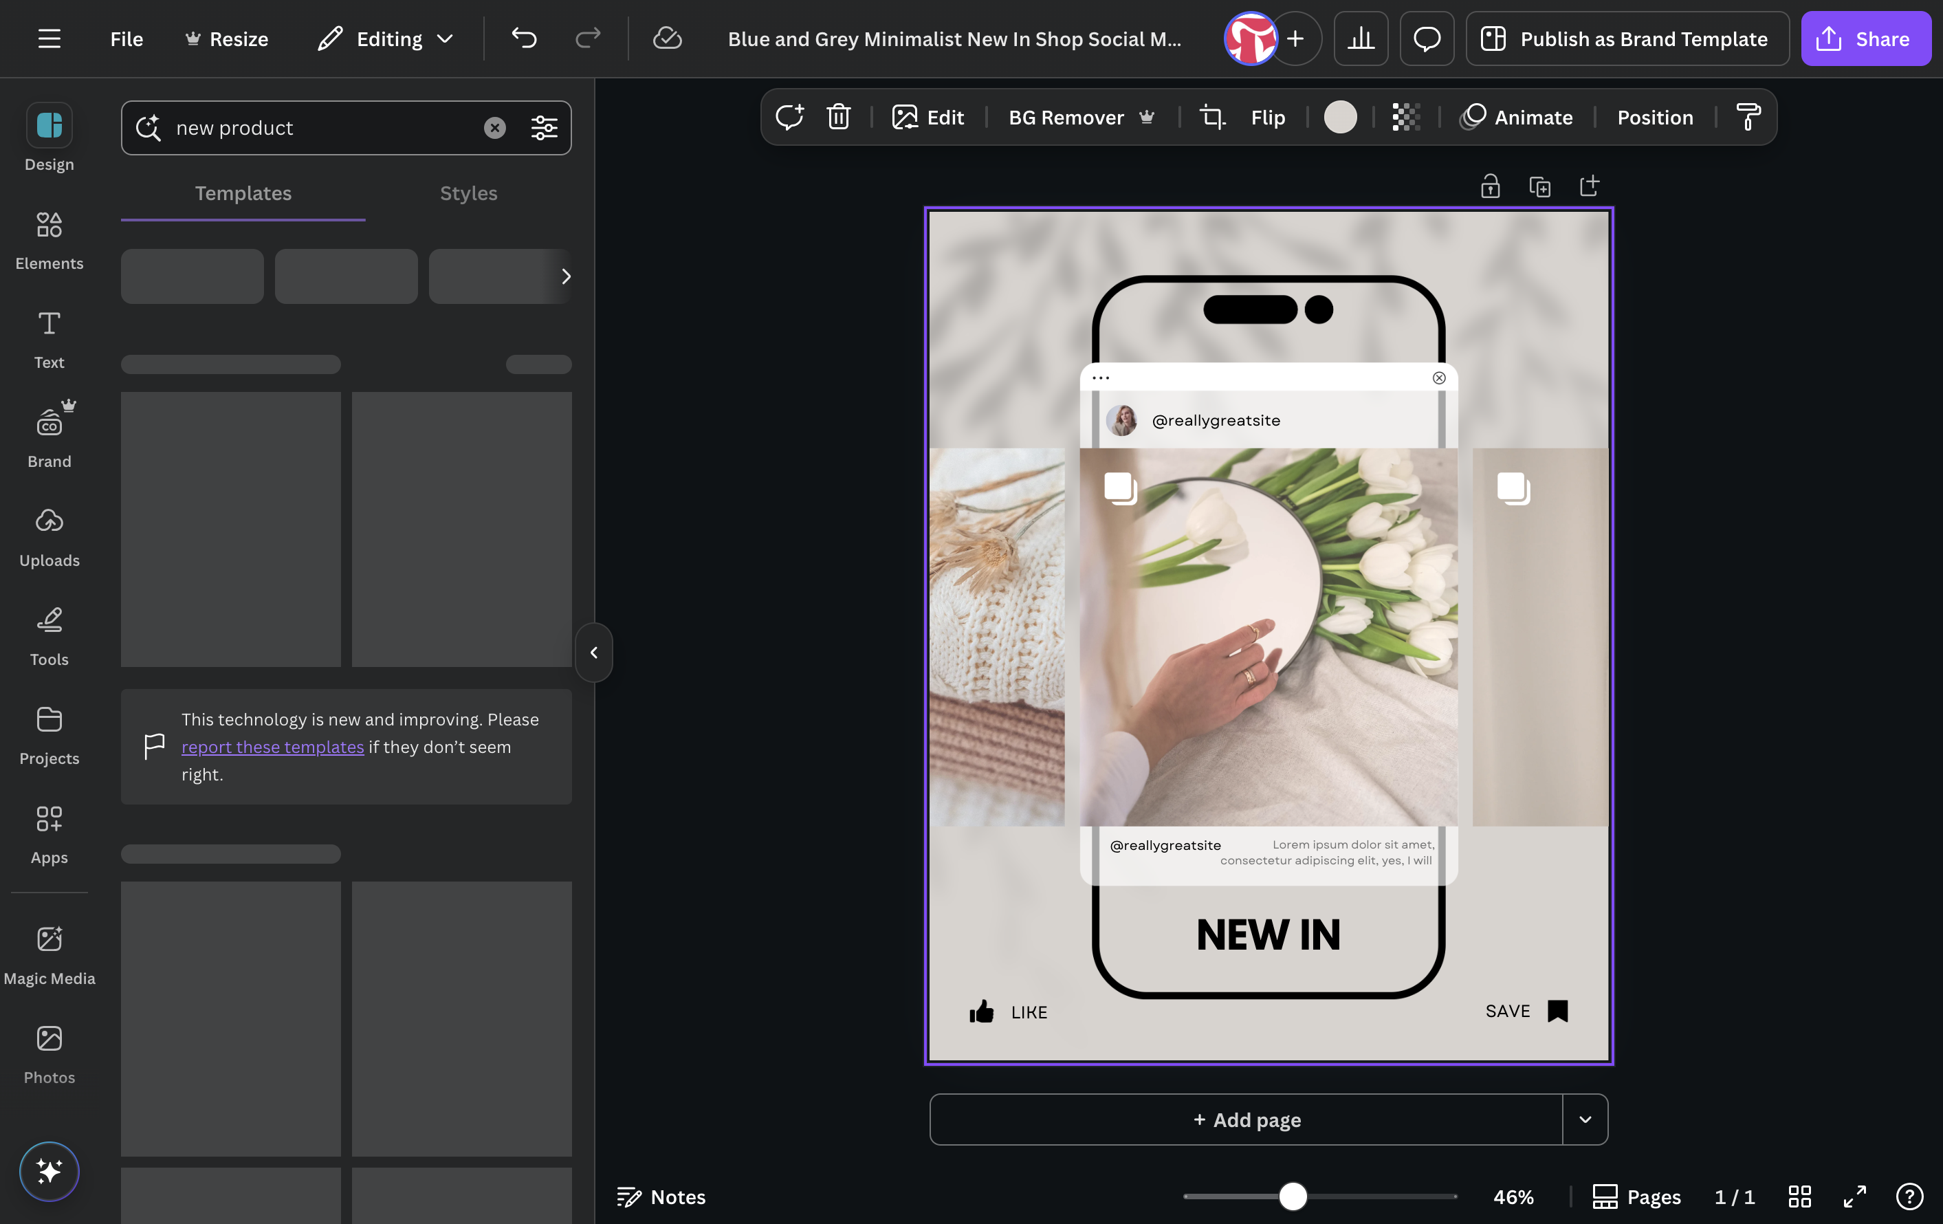Viewport: 1943px width, 1224px height.
Task: Open the File menu
Action: click(127, 39)
